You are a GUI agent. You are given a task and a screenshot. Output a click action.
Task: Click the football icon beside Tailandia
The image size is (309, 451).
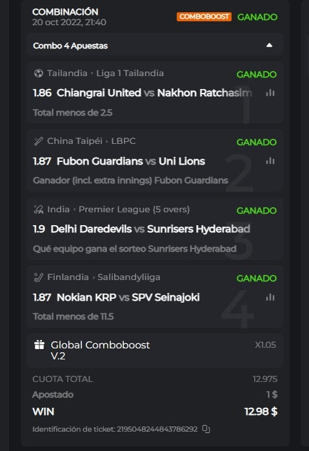(x=38, y=74)
